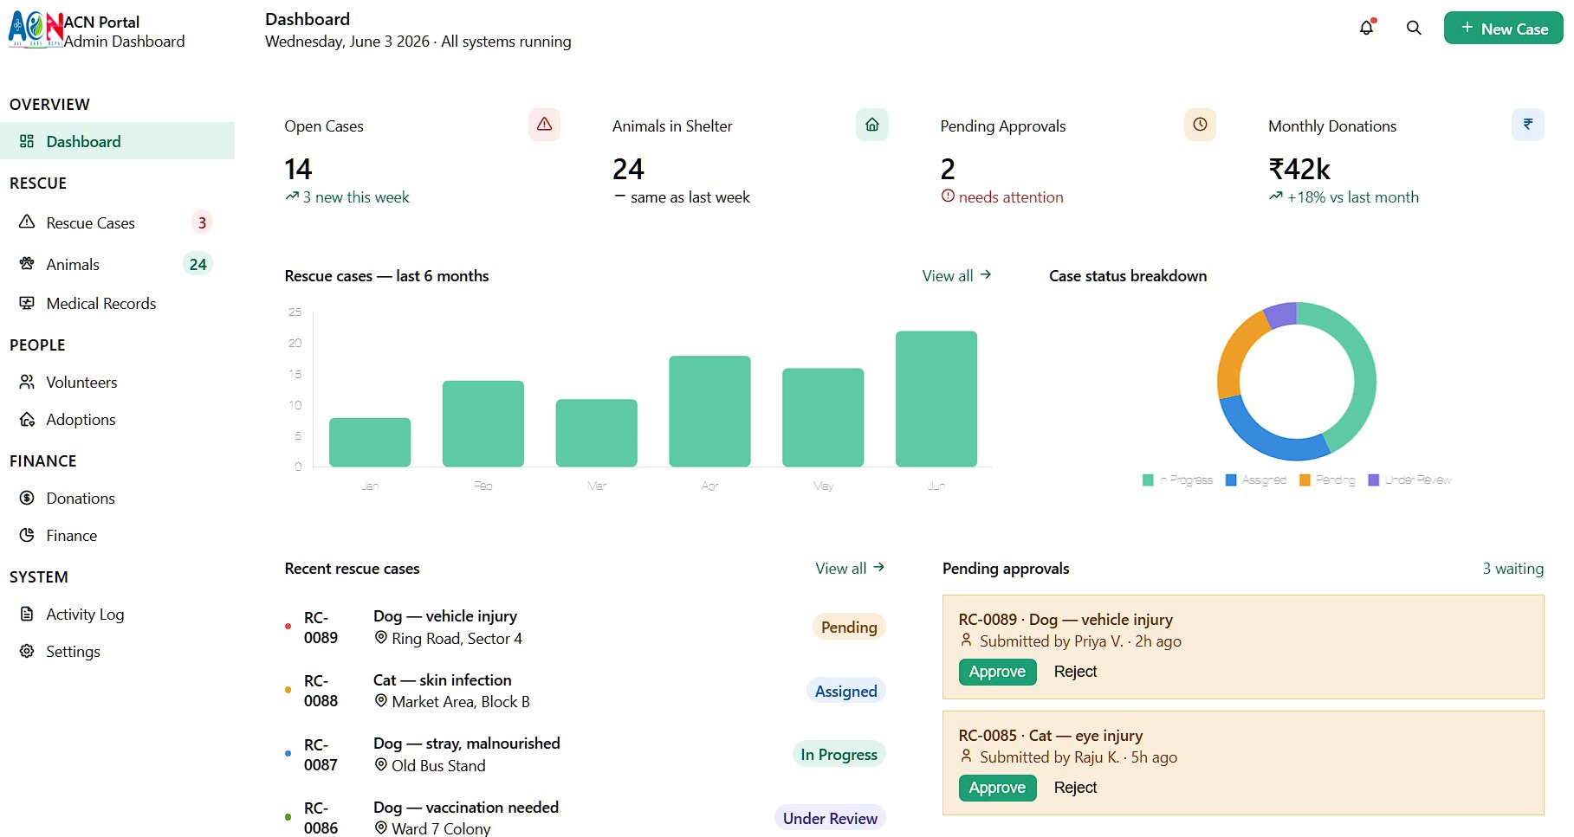Screen dimensions: 1574x837
Task: Click the Animals in Shelter home icon
Action: (872, 125)
